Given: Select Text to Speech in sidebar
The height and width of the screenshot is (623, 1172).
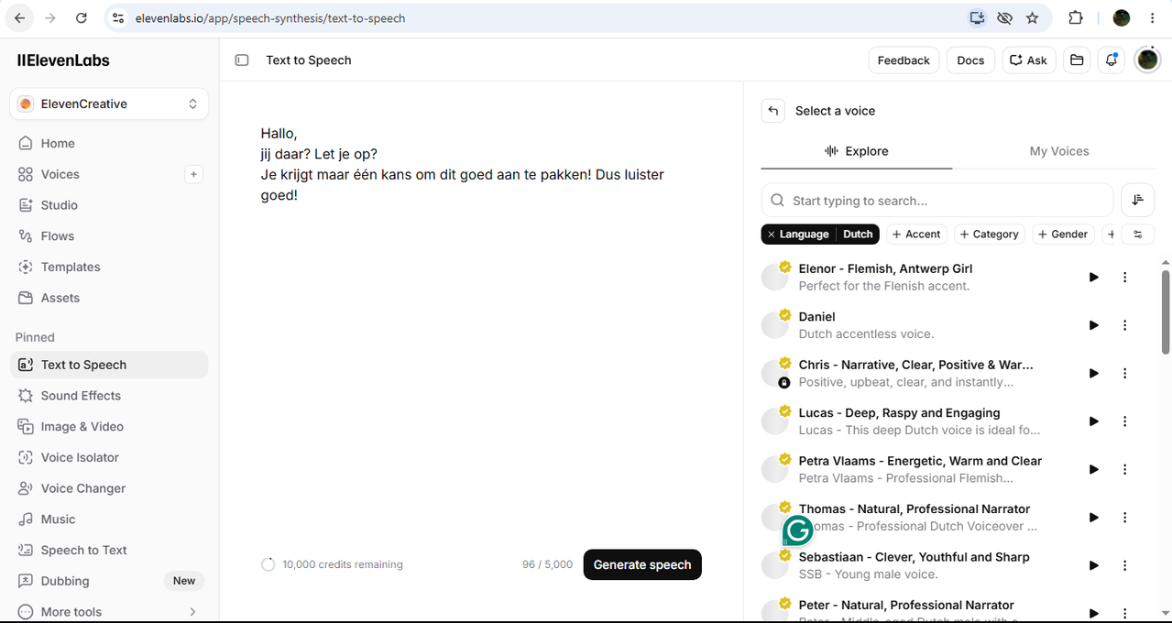Looking at the screenshot, I should coord(109,365).
